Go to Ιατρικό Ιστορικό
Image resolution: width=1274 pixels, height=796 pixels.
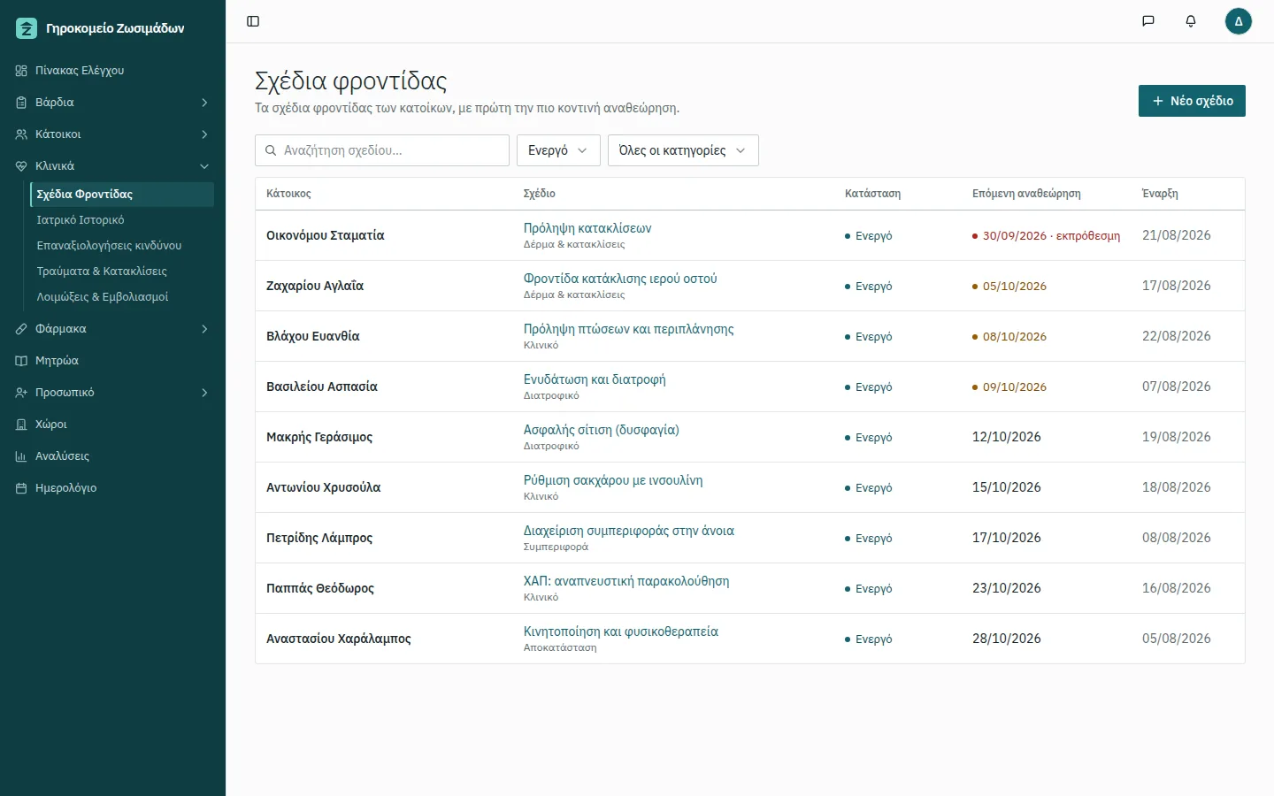(x=122, y=220)
